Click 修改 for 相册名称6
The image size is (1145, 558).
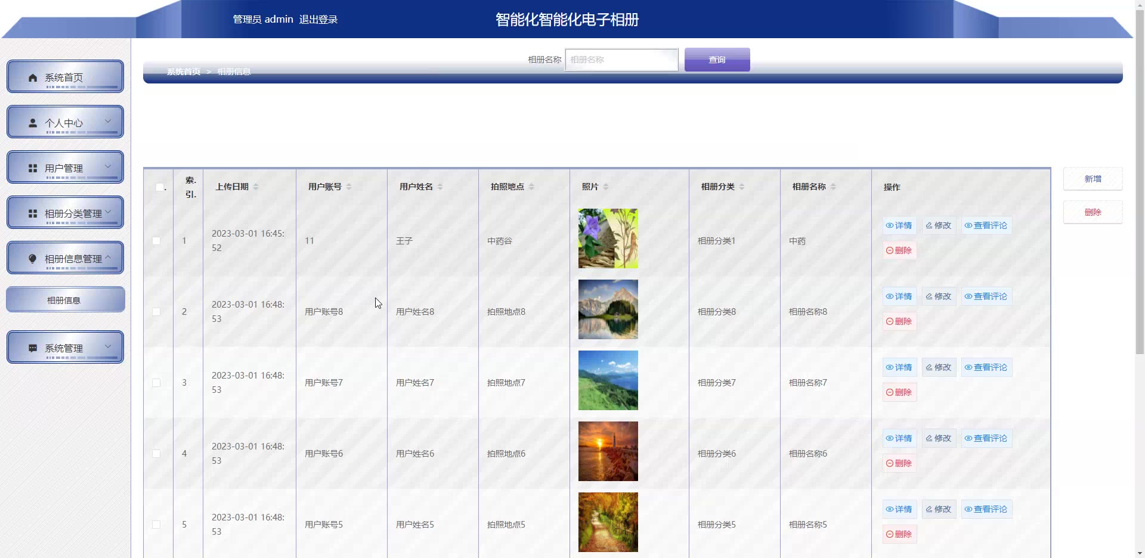click(939, 438)
